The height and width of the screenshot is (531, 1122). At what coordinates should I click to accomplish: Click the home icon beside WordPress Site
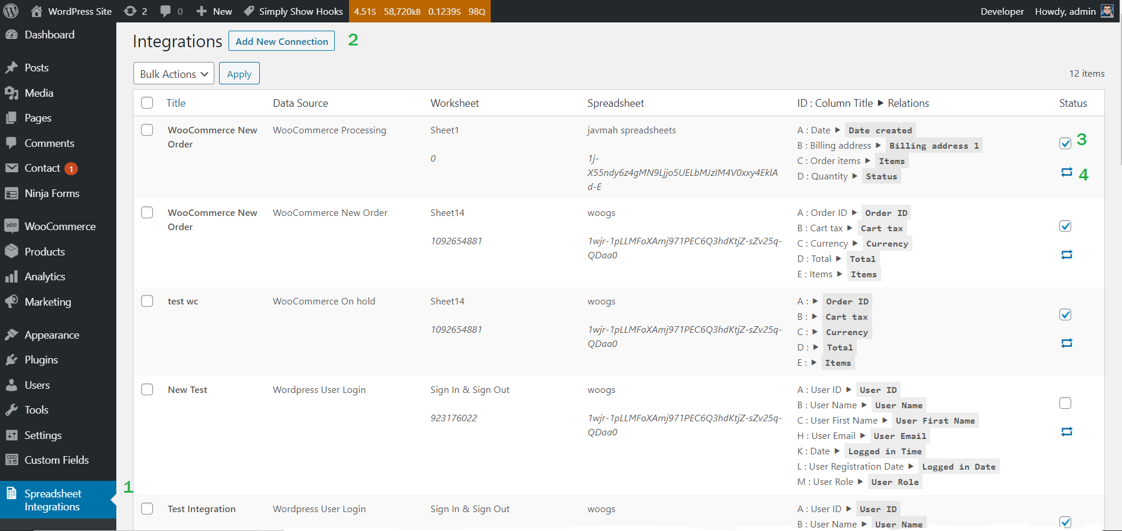click(x=37, y=11)
